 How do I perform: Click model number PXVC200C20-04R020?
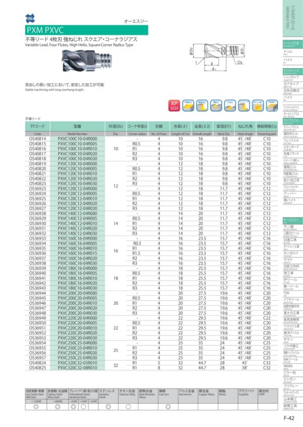(x=78, y=308)
